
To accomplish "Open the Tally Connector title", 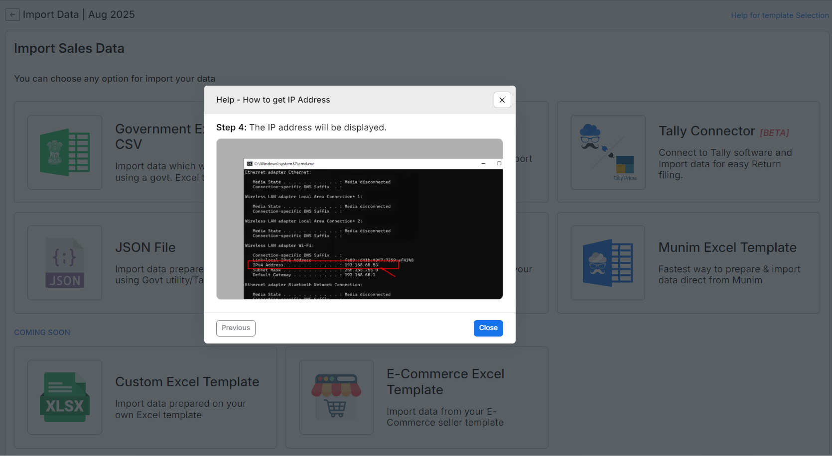I will pos(706,131).
